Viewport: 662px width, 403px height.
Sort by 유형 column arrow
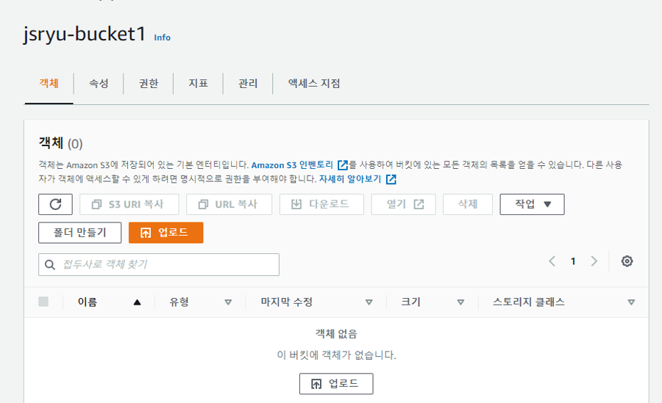click(x=227, y=302)
